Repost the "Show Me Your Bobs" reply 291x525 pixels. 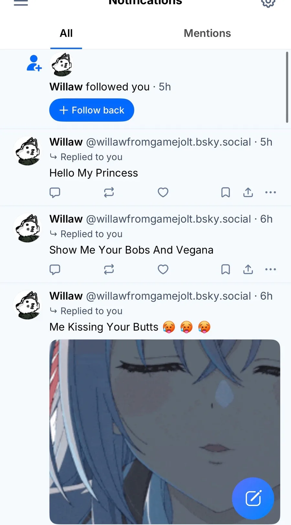click(109, 269)
